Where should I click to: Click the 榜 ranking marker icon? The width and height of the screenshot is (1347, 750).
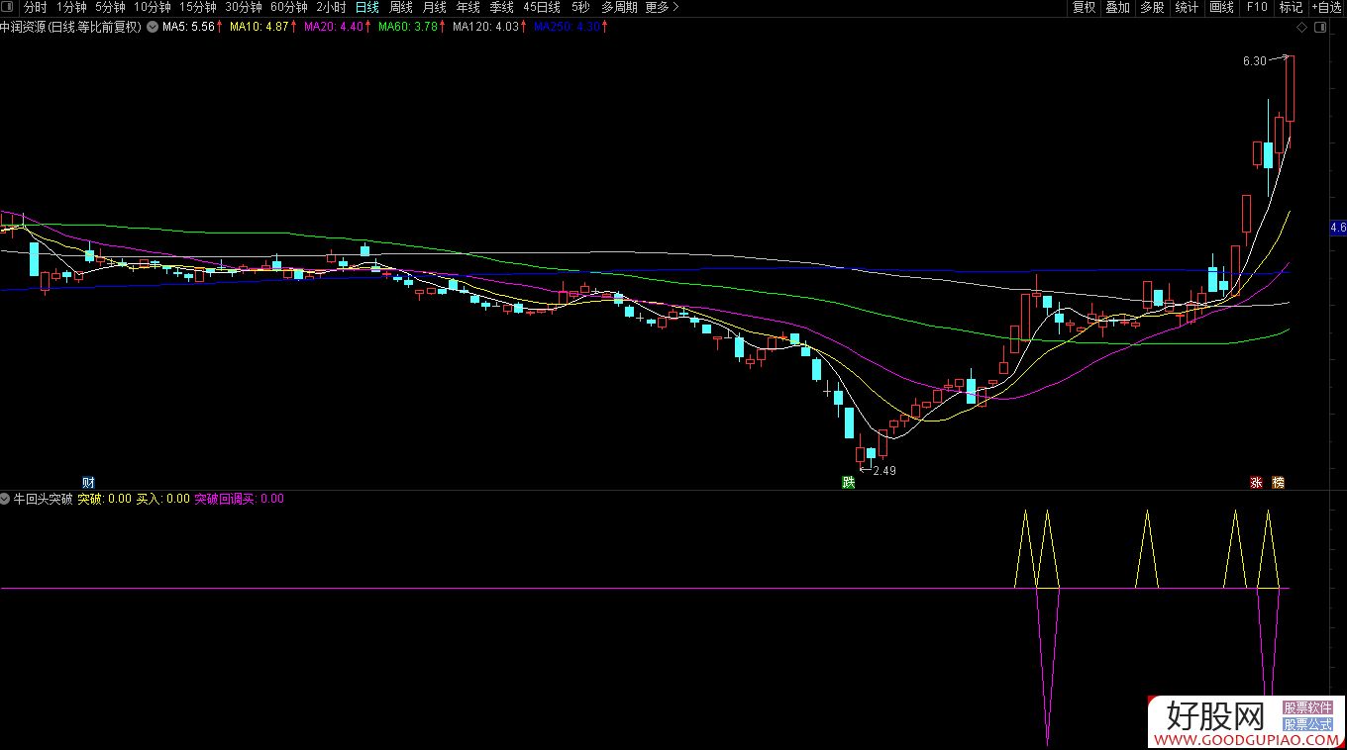(1278, 483)
